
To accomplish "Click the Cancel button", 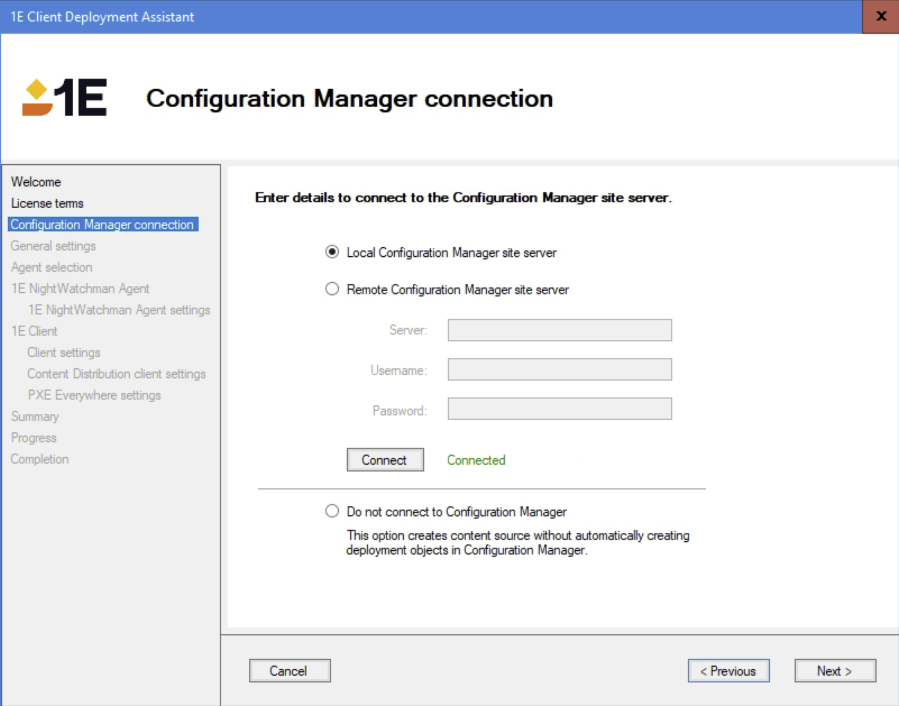I will [x=290, y=671].
